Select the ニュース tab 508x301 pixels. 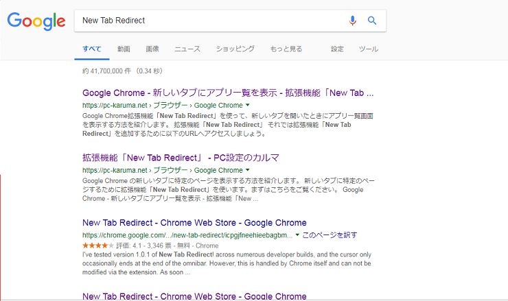coord(187,49)
